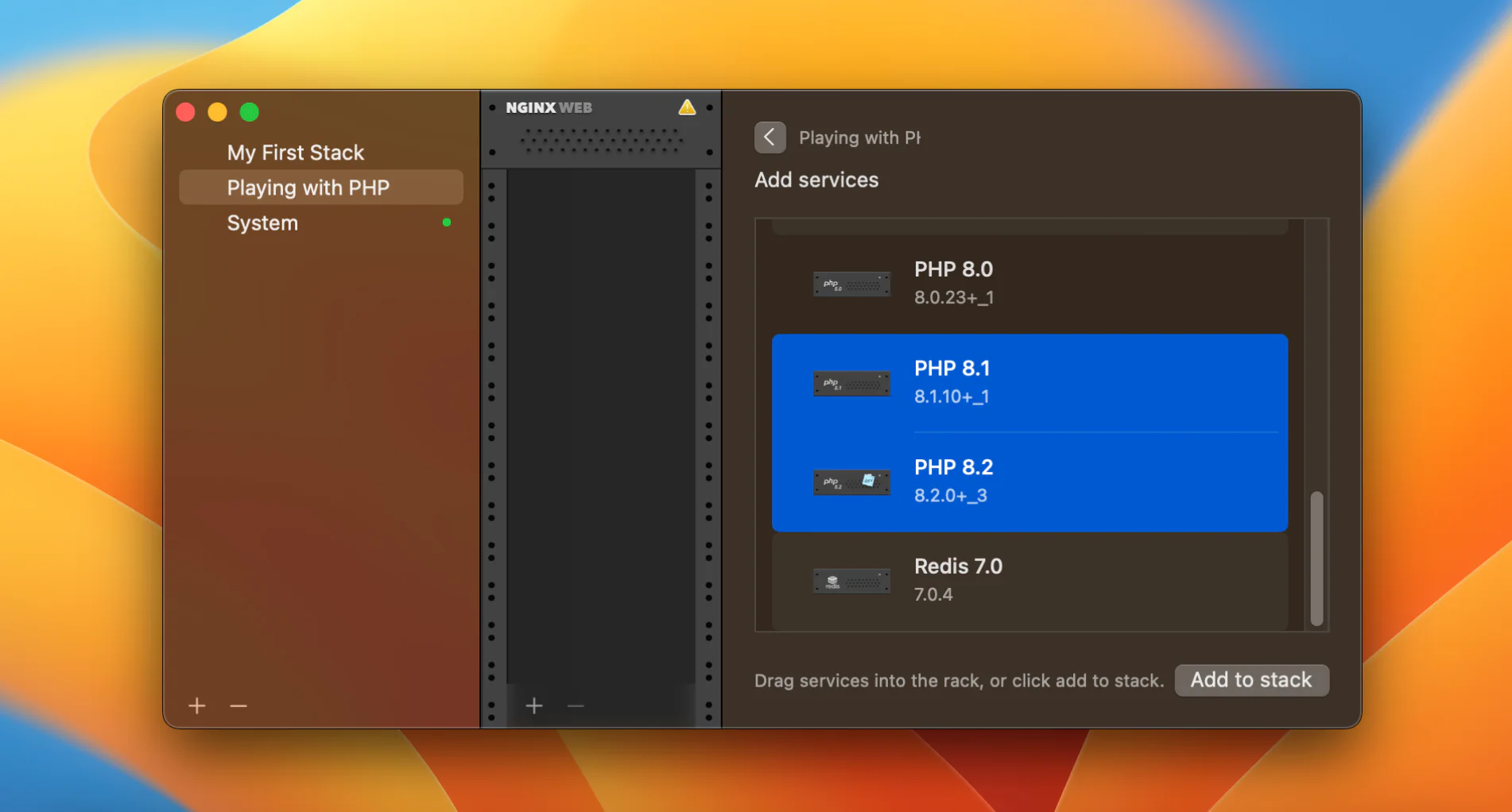The image size is (1512, 812).
Task: Click the PHP 8.0 rack unit icon
Action: (851, 284)
